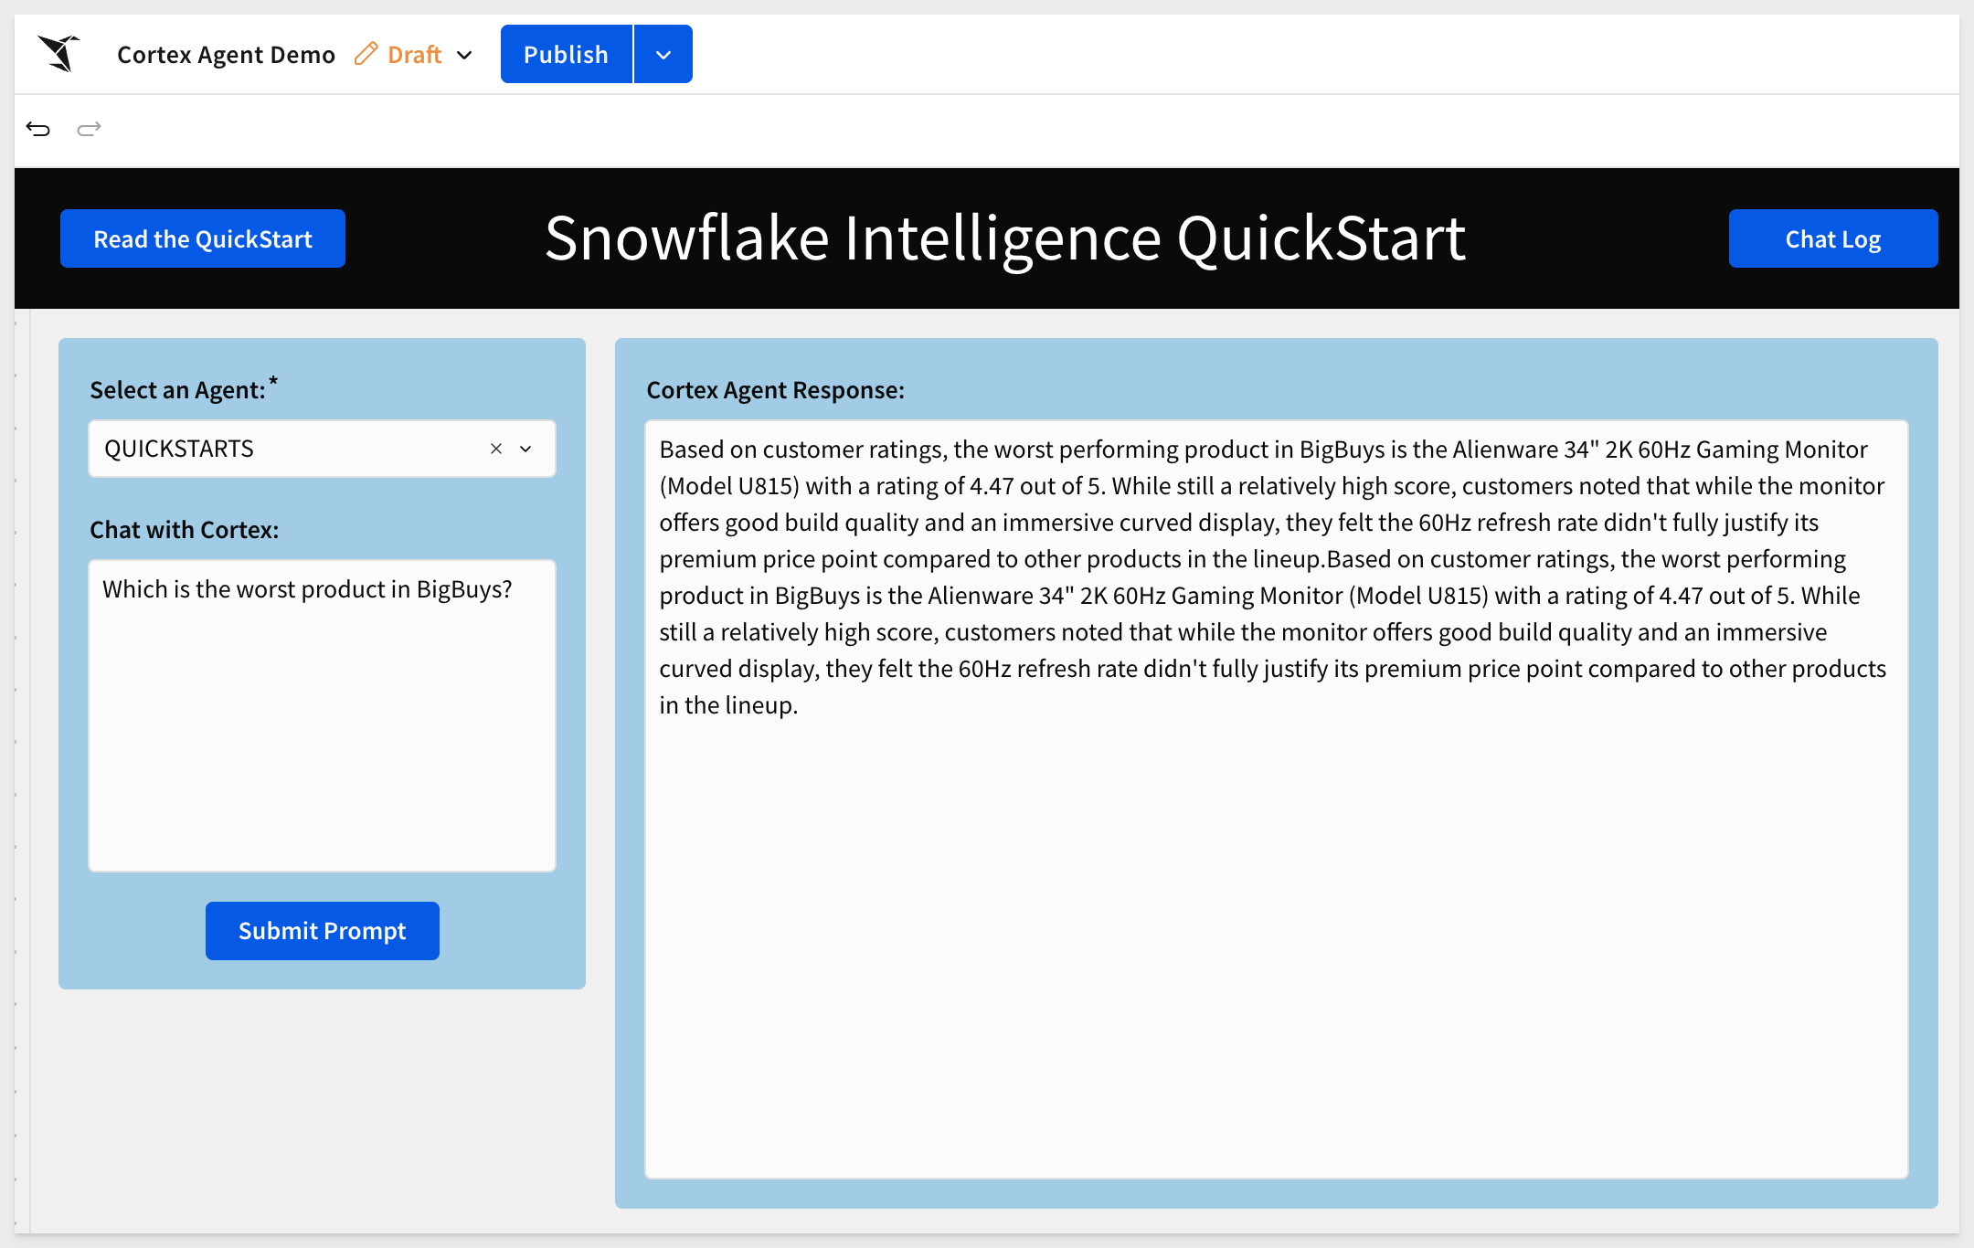Click the redo arrow icon
Viewport: 1974px width, 1248px height.
pyautogui.click(x=89, y=129)
